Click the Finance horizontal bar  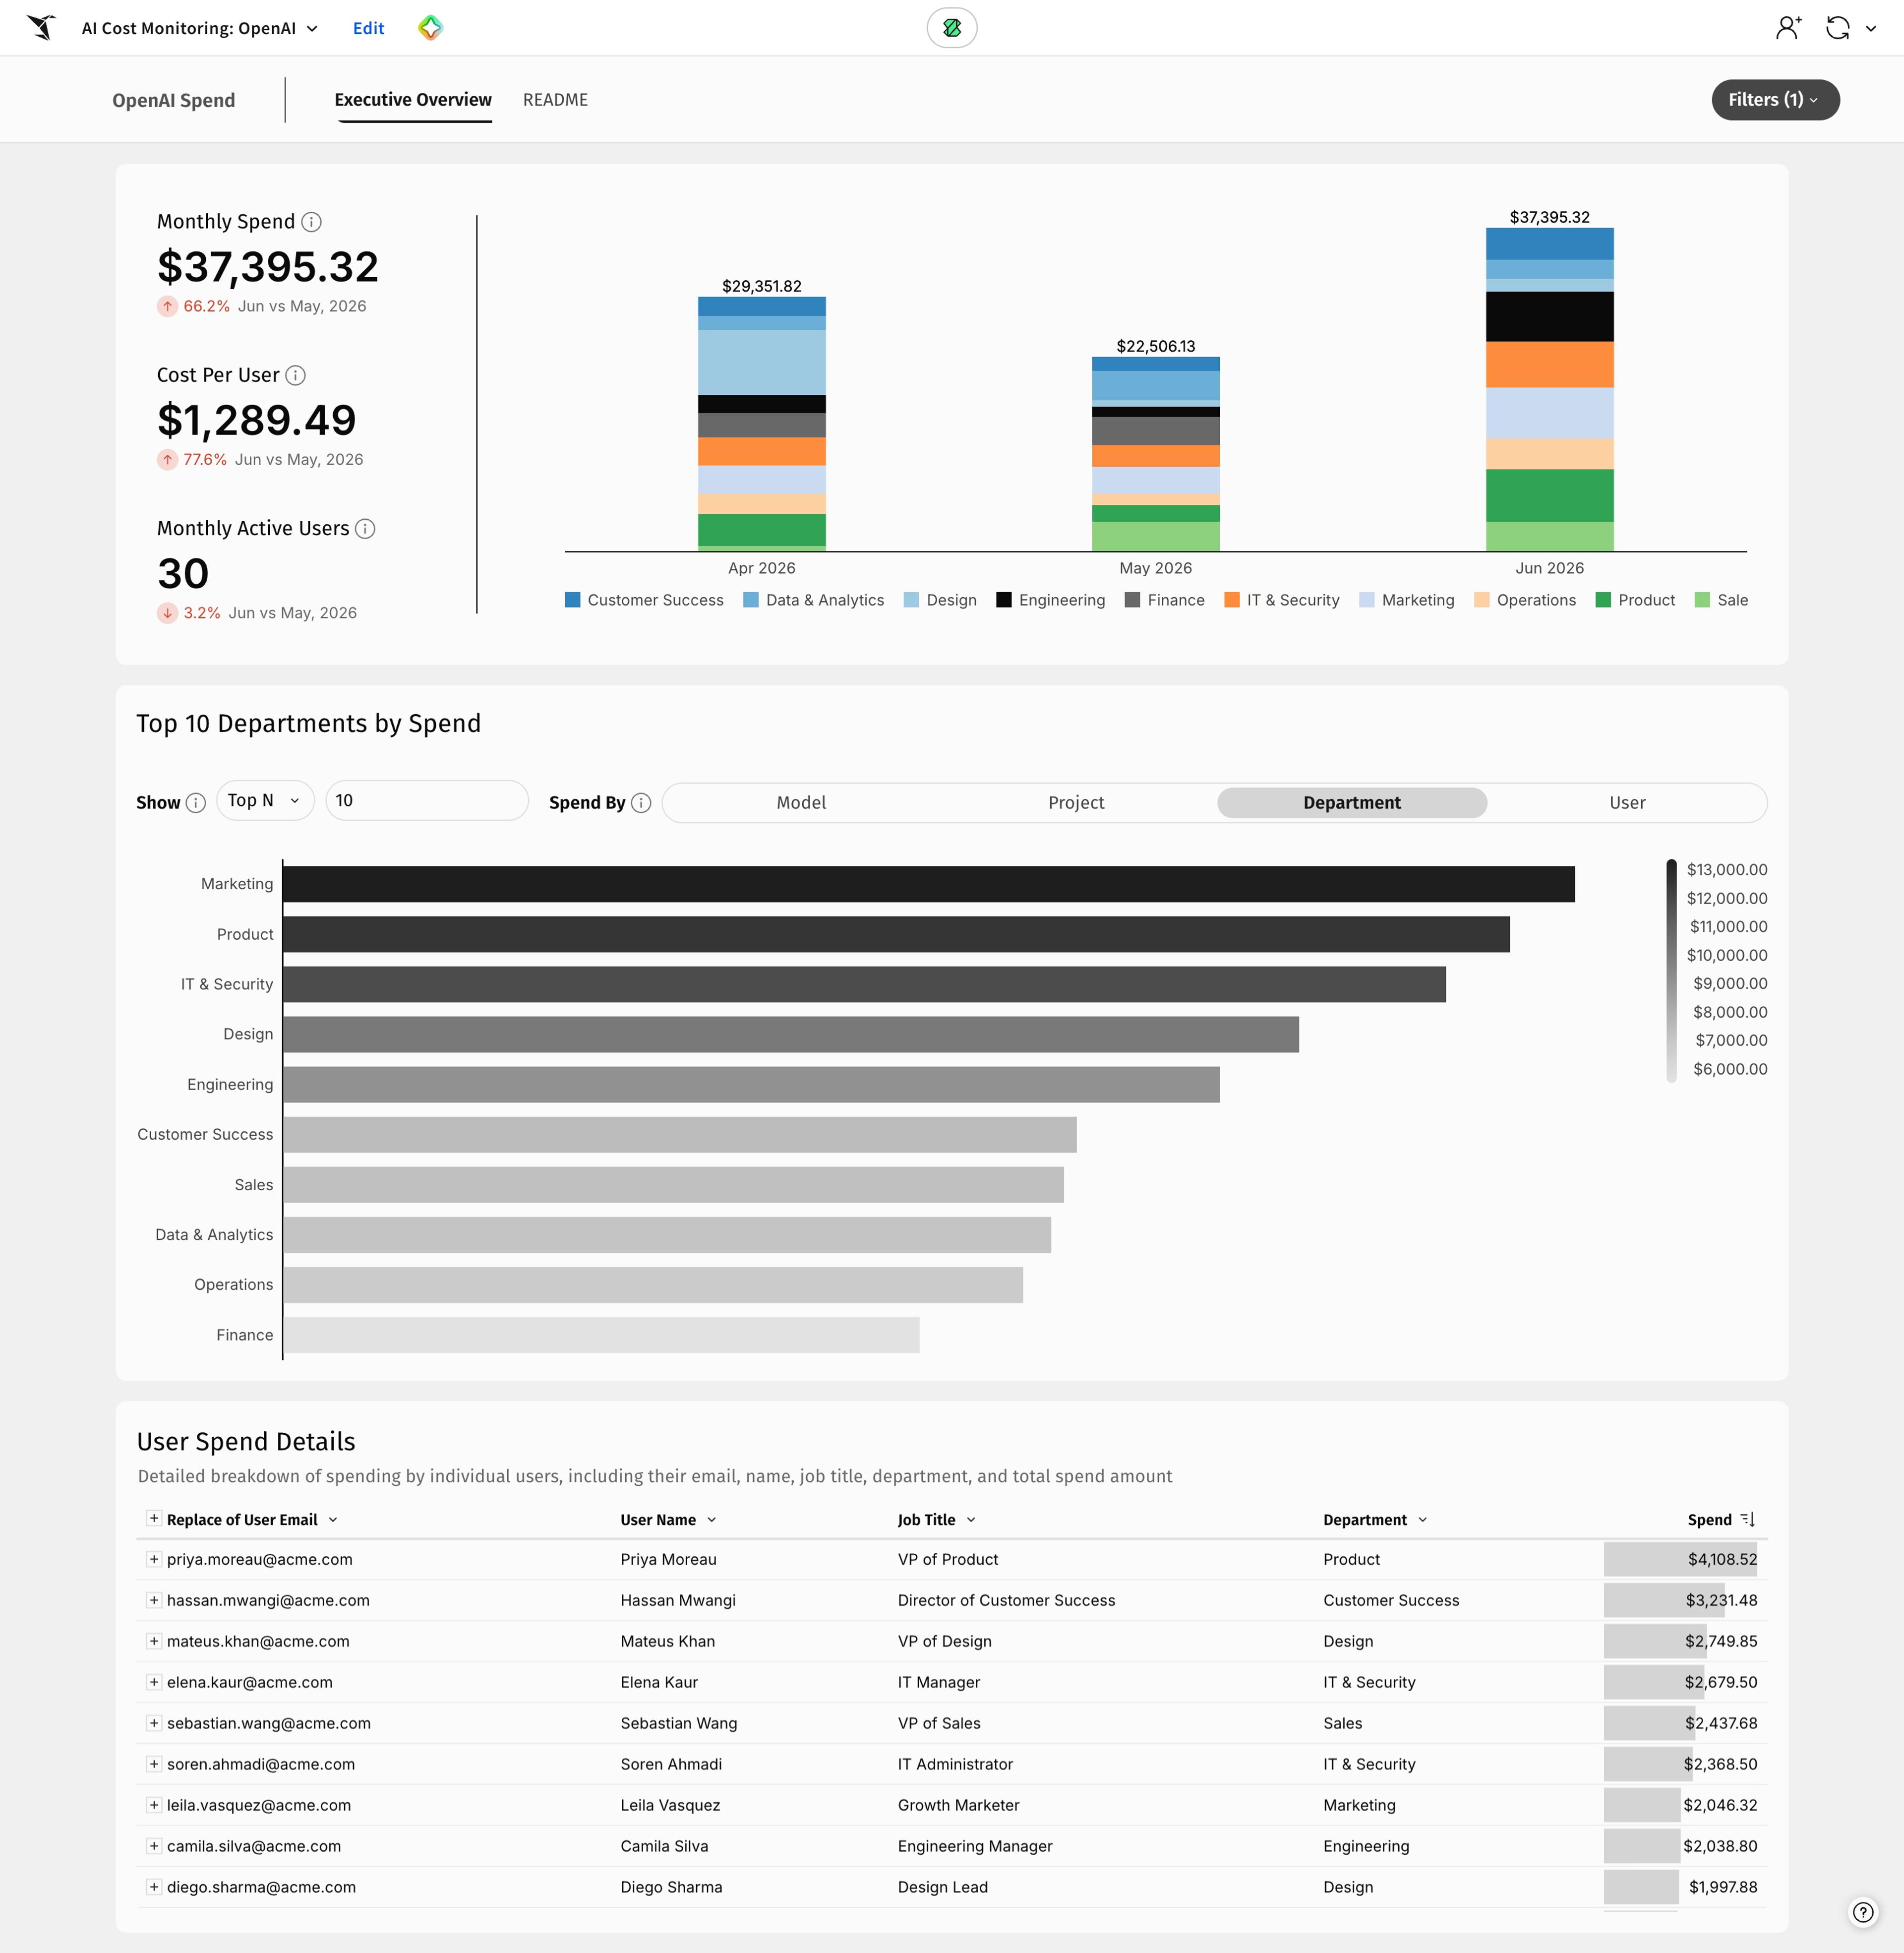(601, 1335)
